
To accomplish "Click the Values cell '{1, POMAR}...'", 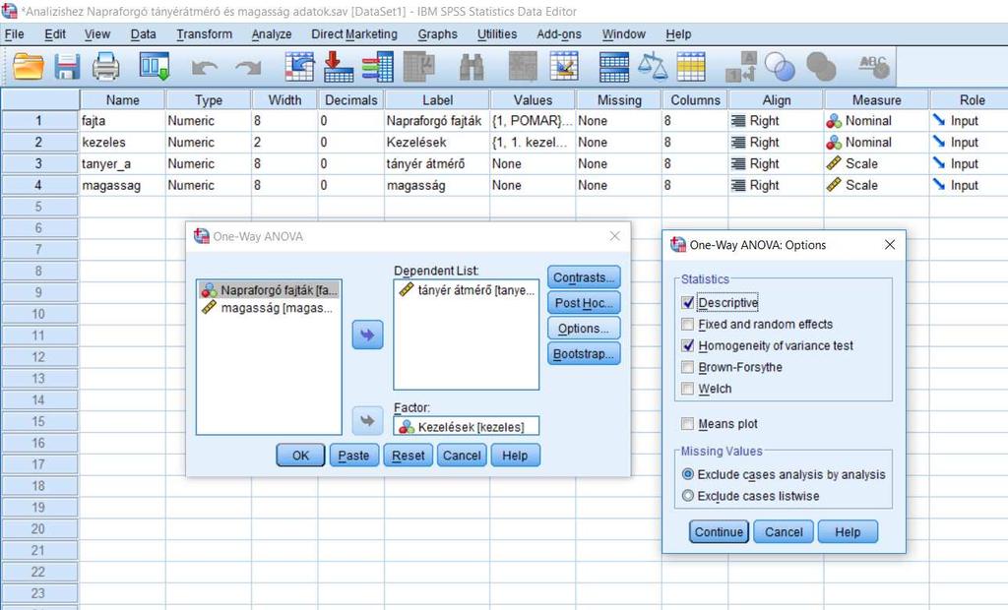I will (x=533, y=120).
